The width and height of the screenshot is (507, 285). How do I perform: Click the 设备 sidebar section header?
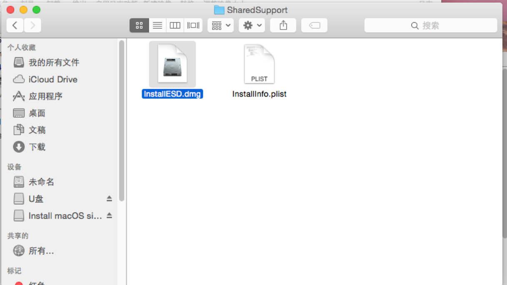tap(14, 167)
